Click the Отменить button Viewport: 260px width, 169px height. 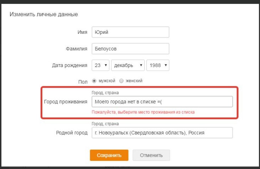(x=151, y=155)
